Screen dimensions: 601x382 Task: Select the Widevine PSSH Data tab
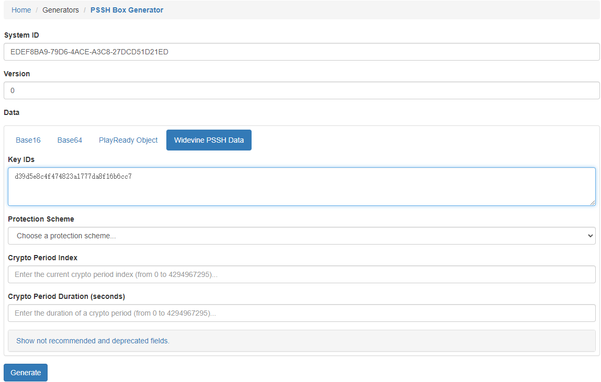[209, 140]
